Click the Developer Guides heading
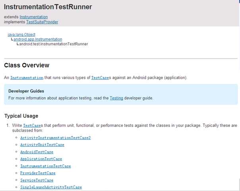 [26, 91]
